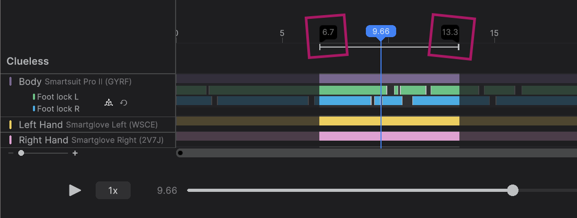Click the Clueless take name
577x218 pixels.
tap(28, 61)
